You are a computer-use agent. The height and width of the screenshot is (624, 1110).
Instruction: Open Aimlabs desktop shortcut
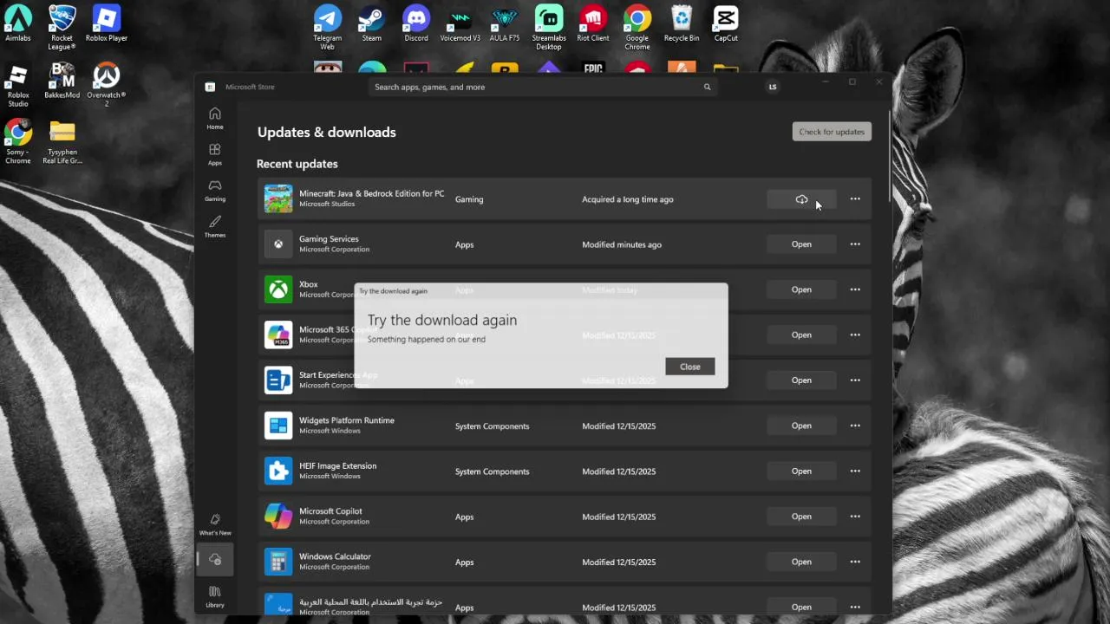18,23
